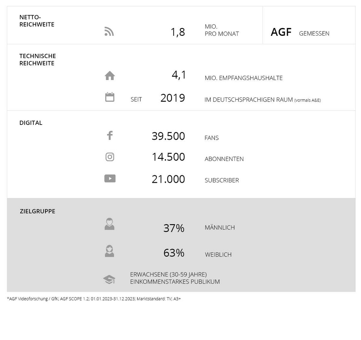
Task: Click the 21.000 subscriber number
Action: [168, 179]
